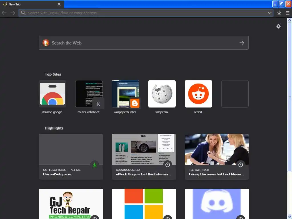The height and width of the screenshot is (219, 292).
Task: Open the chrome.google top site tile
Action: pyautogui.click(x=52, y=94)
